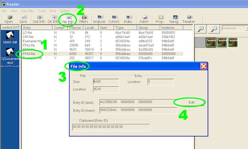
Task: Click the File Size field showing 6260
Action: 106,82
